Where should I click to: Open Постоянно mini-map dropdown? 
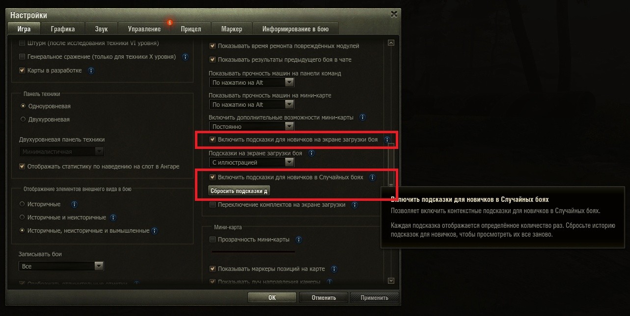point(251,127)
